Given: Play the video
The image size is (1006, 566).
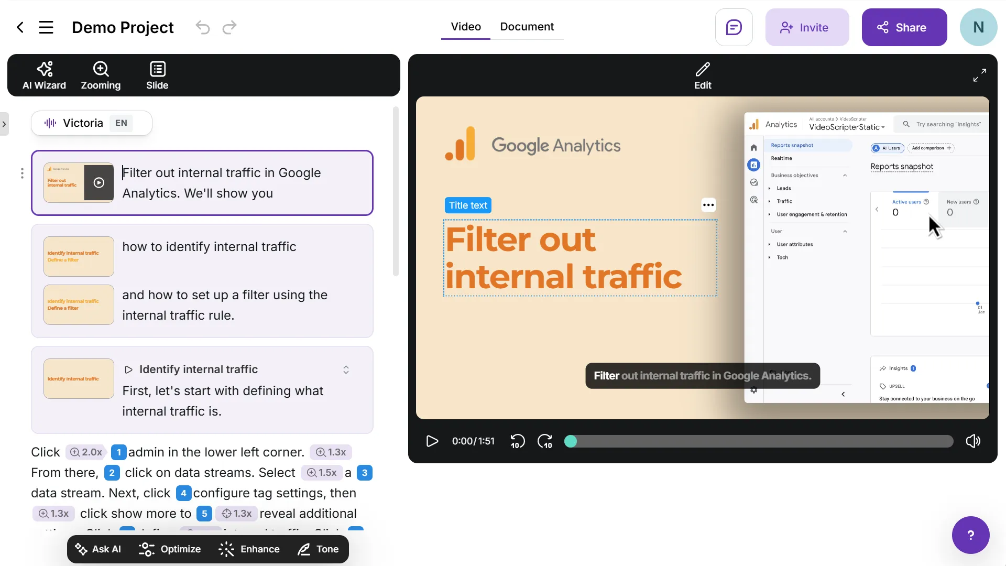Looking at the screenshot, I should (x=432, y=441).
